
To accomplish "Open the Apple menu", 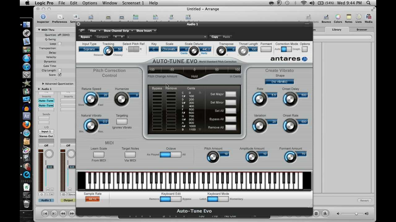I will [x=27, y=3].
